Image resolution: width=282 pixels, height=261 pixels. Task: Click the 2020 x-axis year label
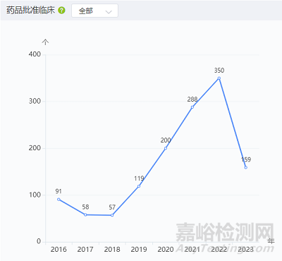(166, 249)
